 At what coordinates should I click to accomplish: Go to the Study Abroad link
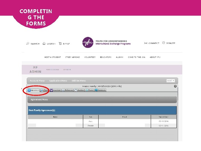pos(73,57)
